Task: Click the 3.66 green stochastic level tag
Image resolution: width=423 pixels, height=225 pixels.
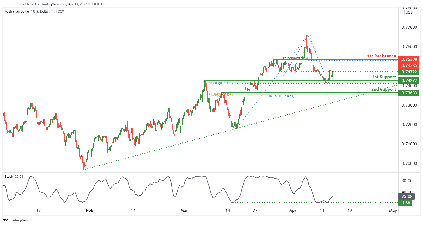Action: (x=405, y=203)
